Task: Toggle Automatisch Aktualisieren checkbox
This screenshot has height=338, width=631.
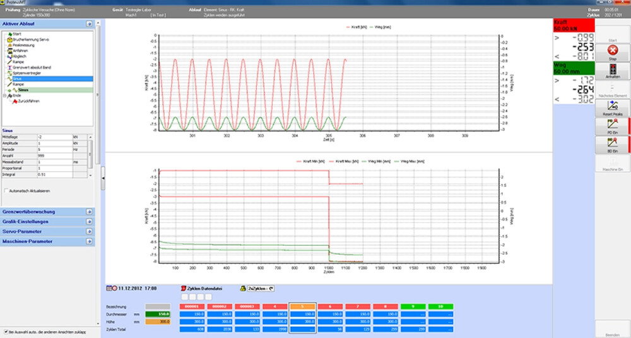Action: 6,191
